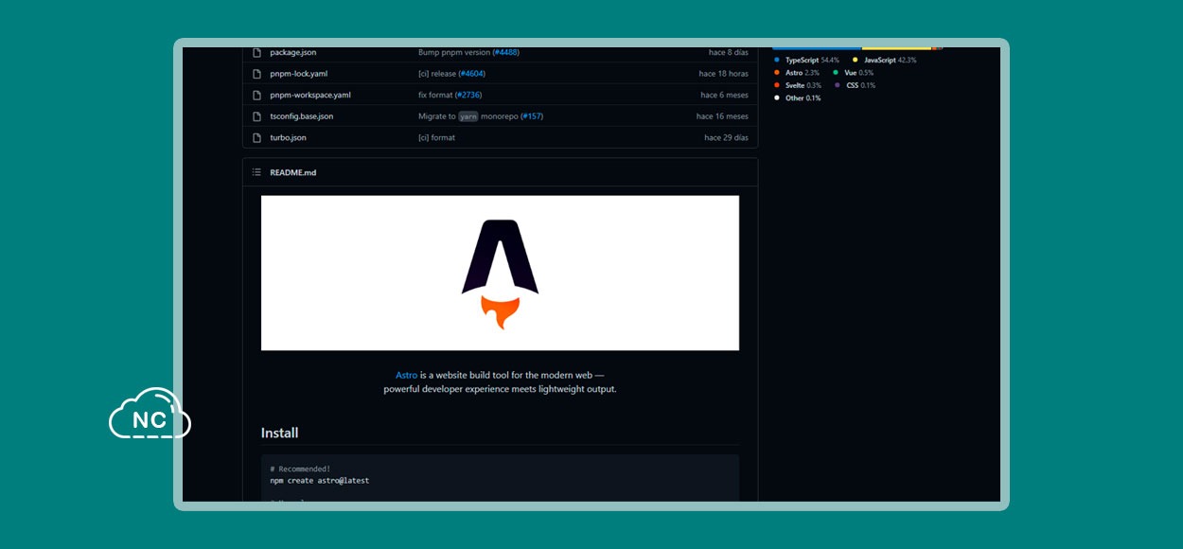Click file icon beside pnpm-lock.yaml

point(256,74)
